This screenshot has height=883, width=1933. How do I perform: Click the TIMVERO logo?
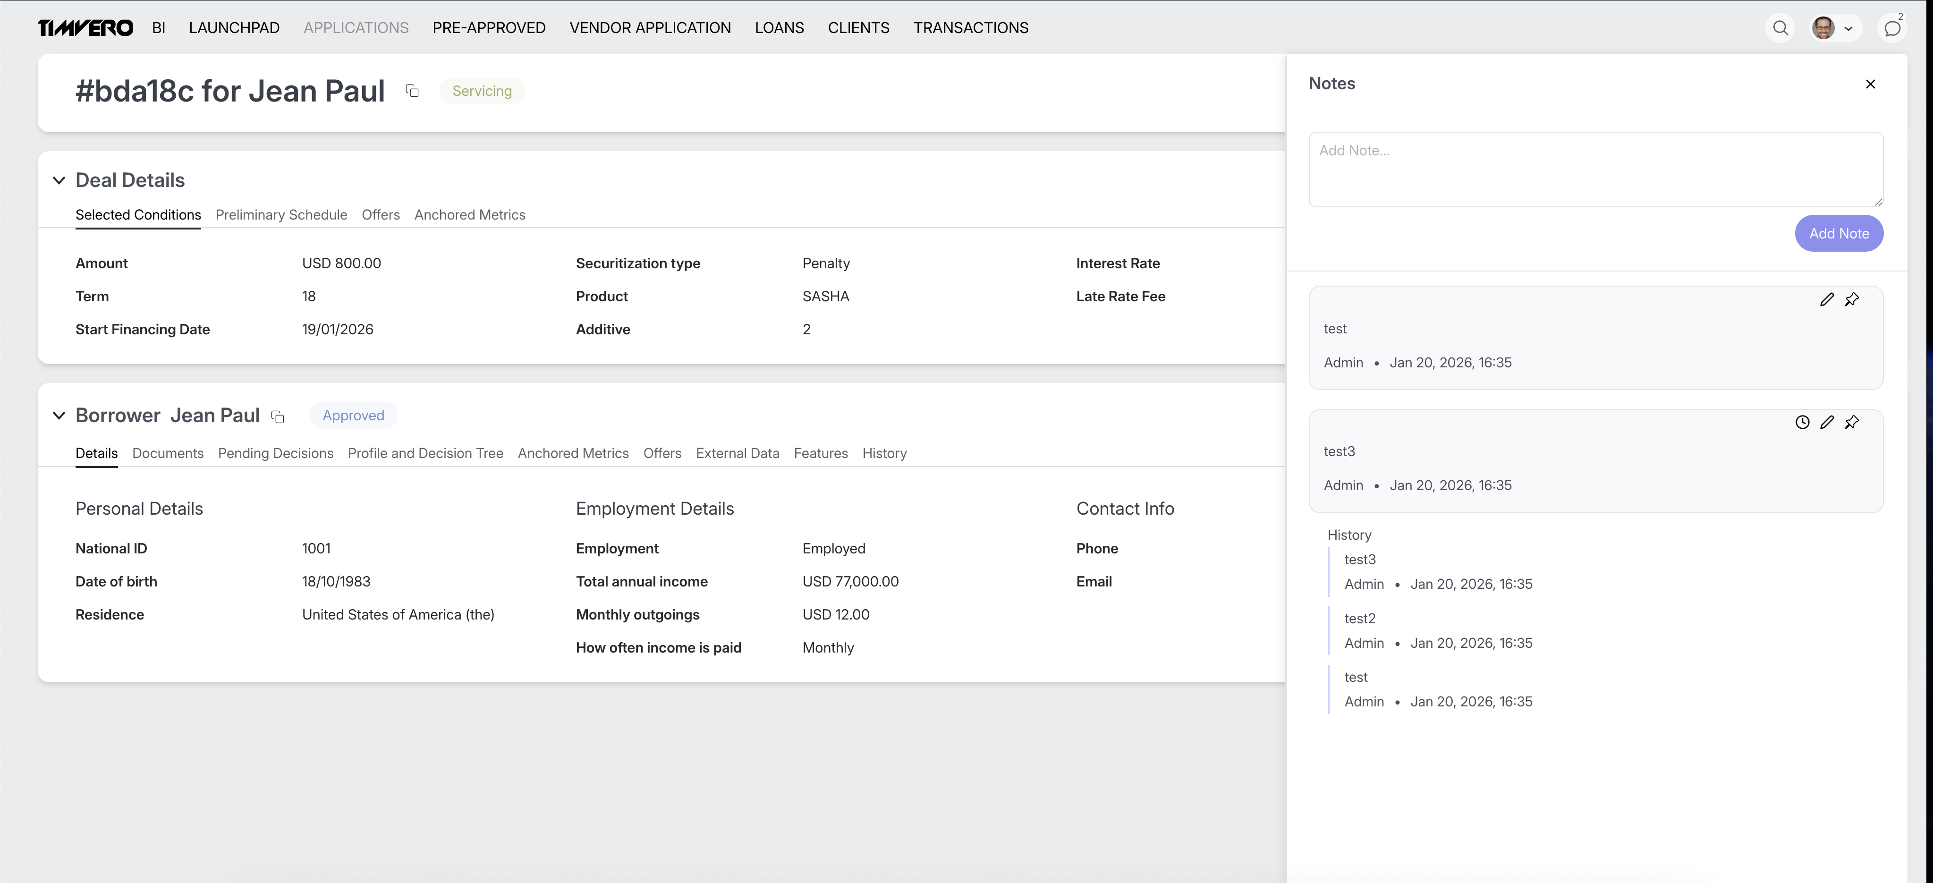(85, 28)
